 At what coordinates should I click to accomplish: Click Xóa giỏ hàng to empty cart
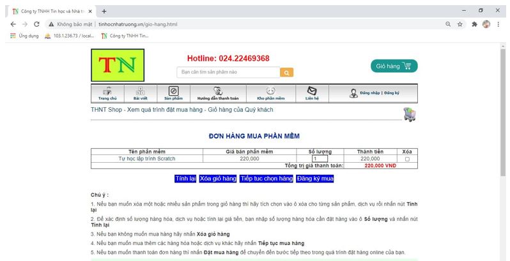tap(217, 179)
